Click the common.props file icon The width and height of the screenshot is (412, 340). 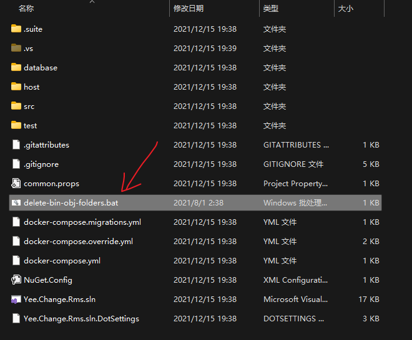(16, 183)
